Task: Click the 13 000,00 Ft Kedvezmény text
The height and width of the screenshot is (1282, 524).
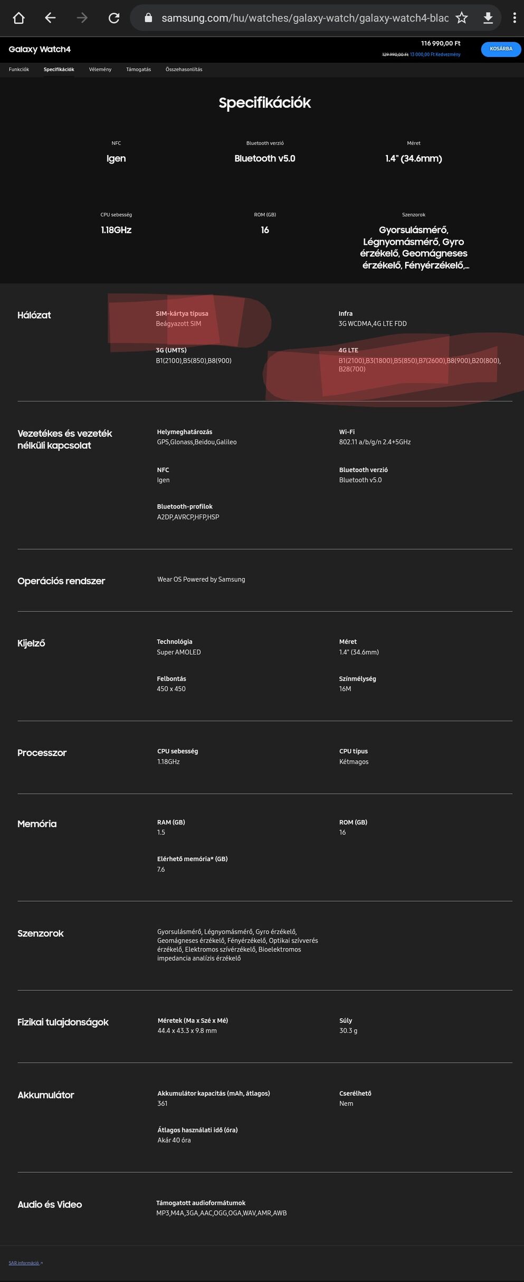Action: coord(435,54)
